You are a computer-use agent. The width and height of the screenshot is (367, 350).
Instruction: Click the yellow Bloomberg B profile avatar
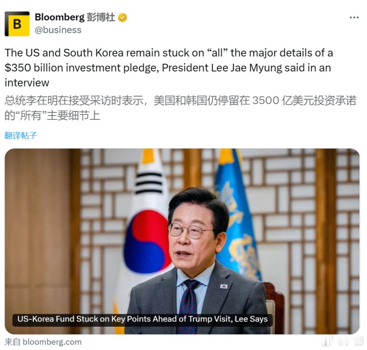click(17, 24)
